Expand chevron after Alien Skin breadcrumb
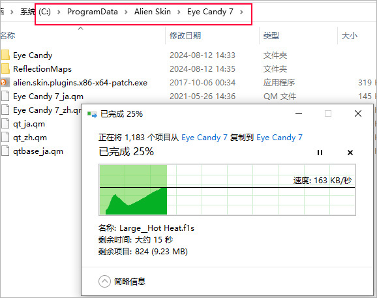This screenshot has width=377, height=298. (179, 12)
